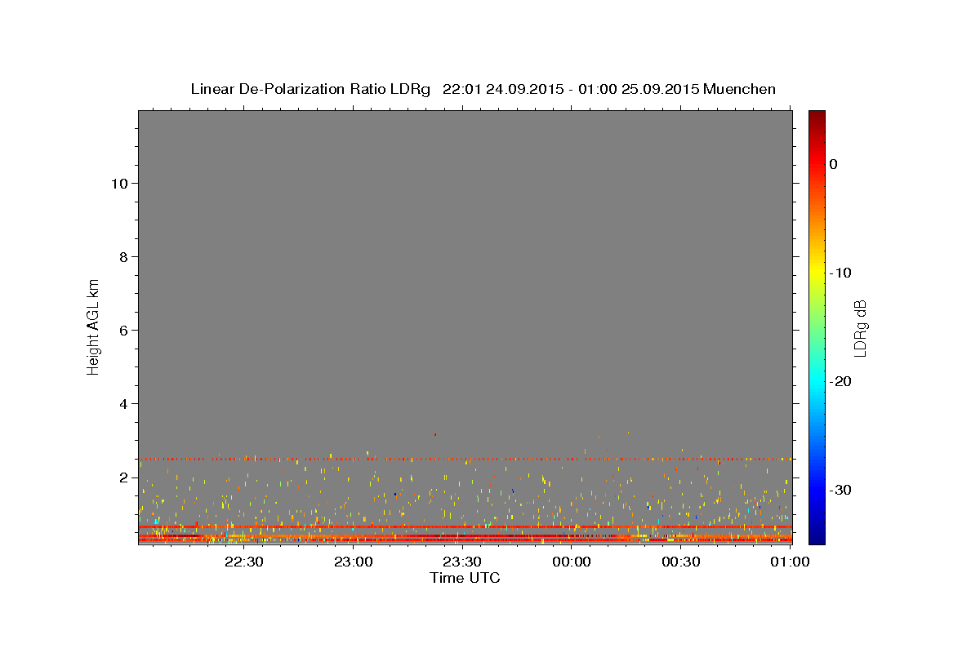Image resolution: width=980 pixels, height=653 pixels.
Task: Click the height tick label 2
Action: [x=122, y=477]
